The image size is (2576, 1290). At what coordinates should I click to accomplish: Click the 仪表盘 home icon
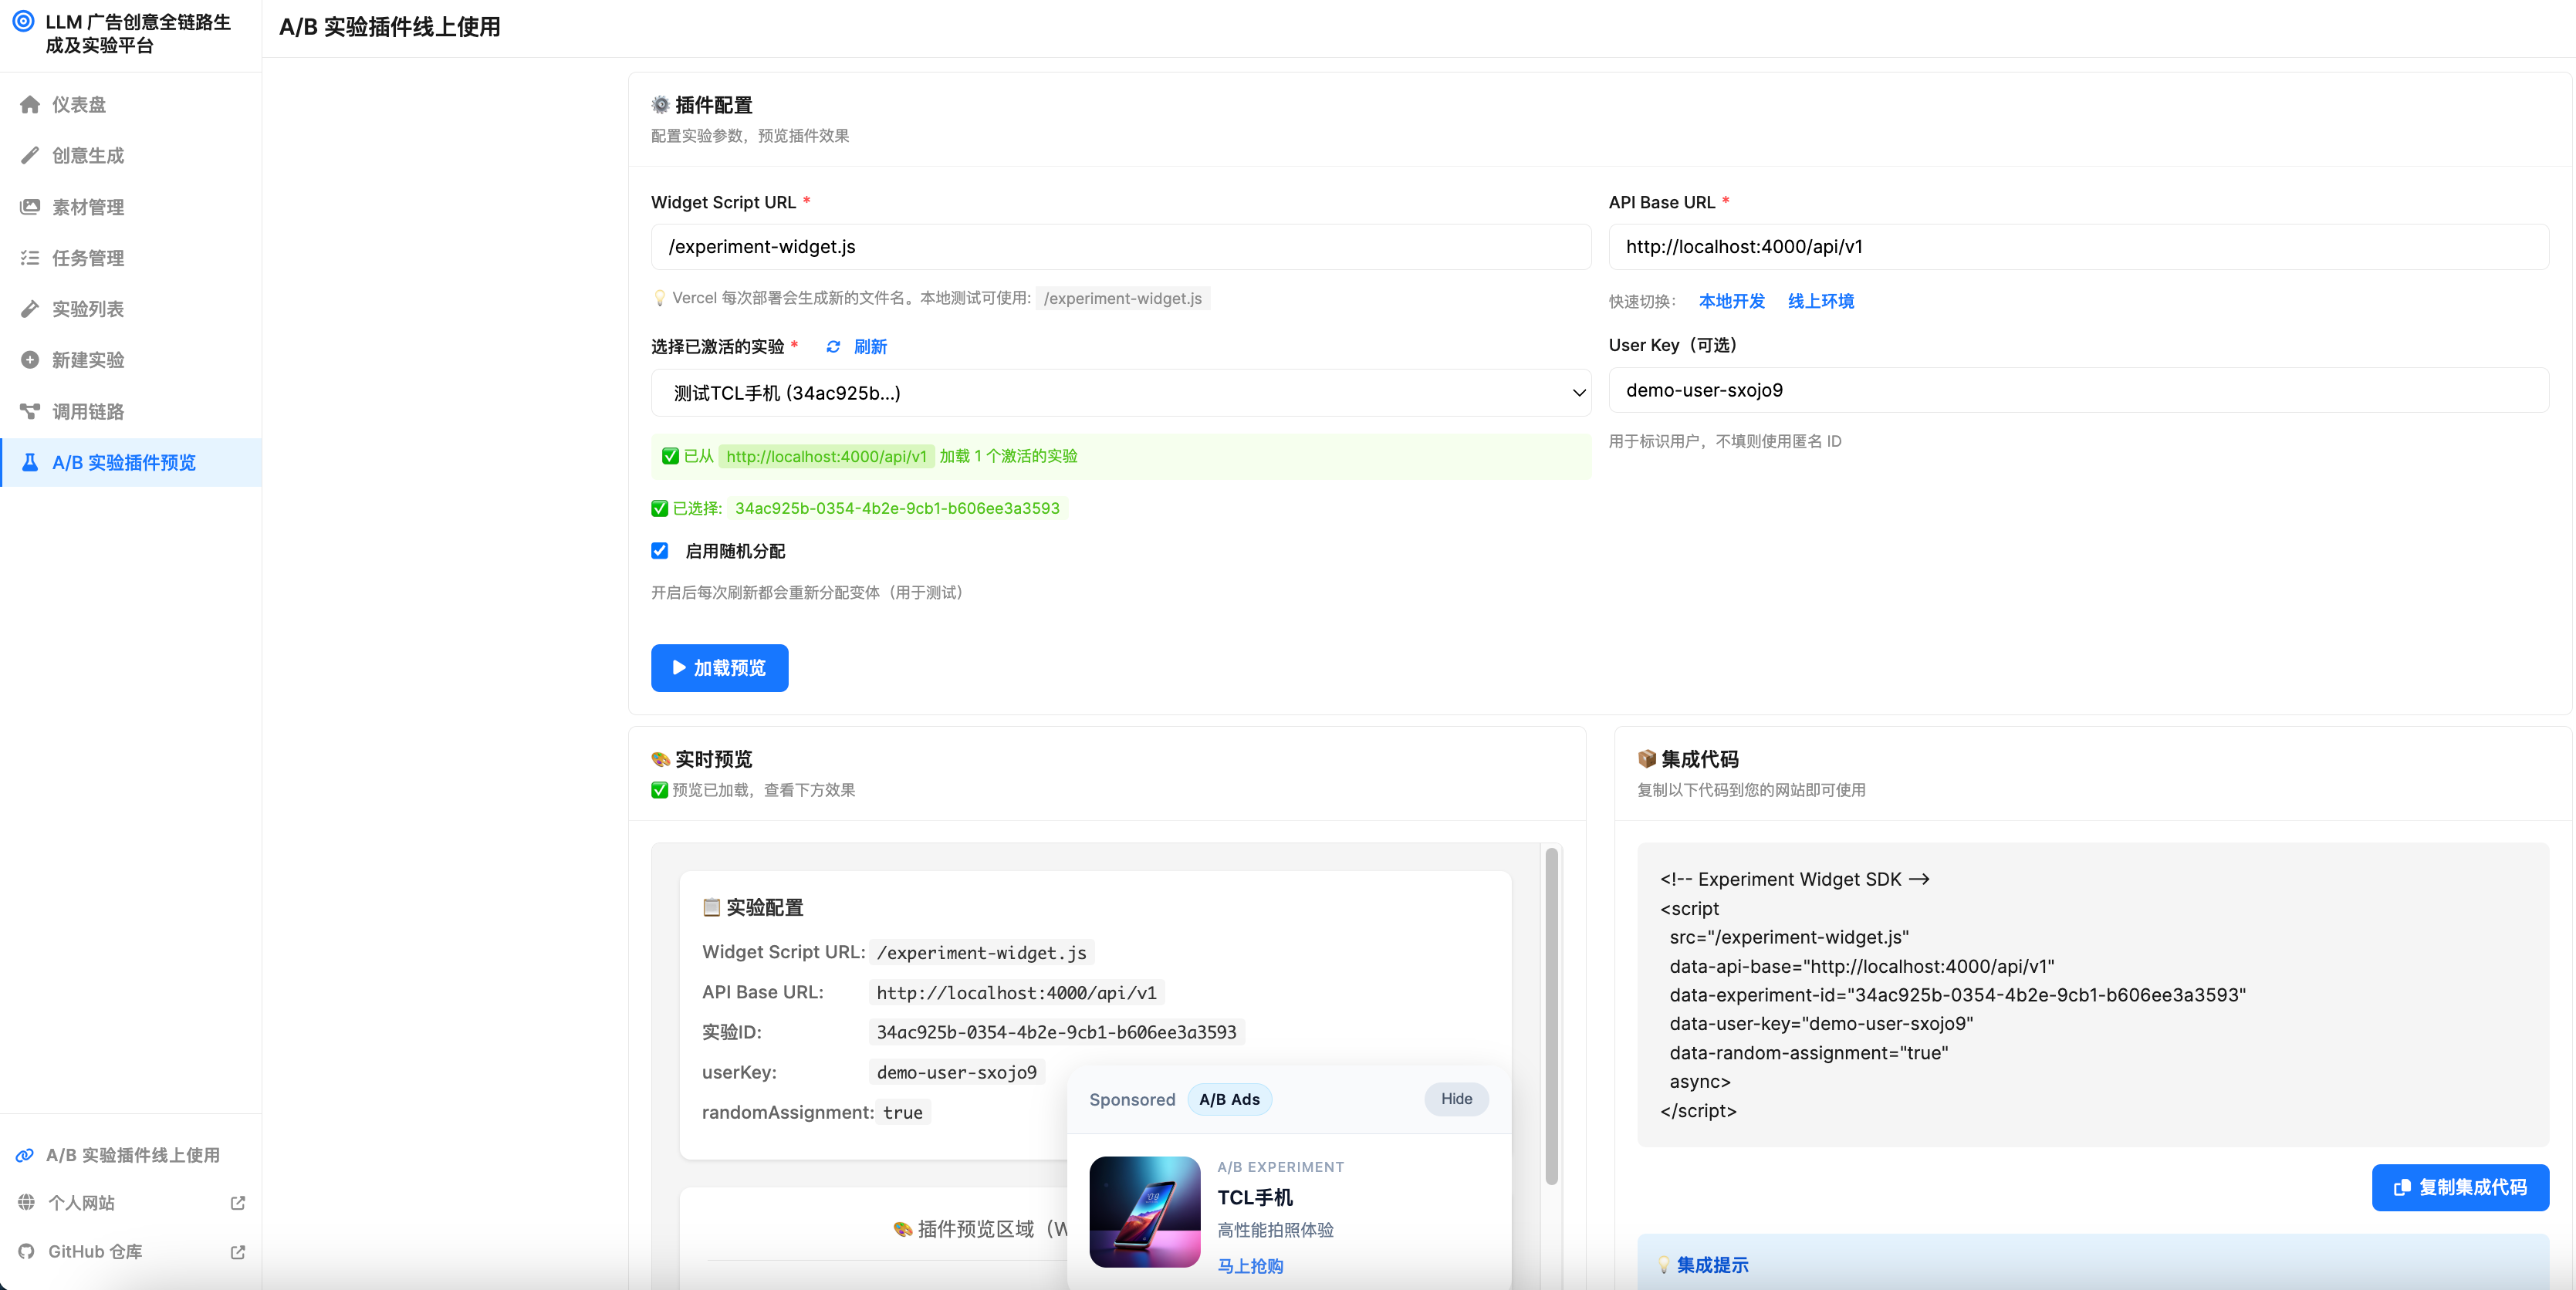(x=30, y=105)
